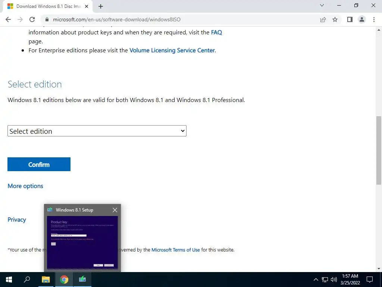Open the Privacy link

17,220
